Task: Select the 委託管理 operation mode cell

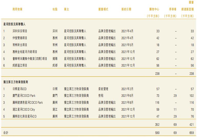Action: tap(103, 89)
